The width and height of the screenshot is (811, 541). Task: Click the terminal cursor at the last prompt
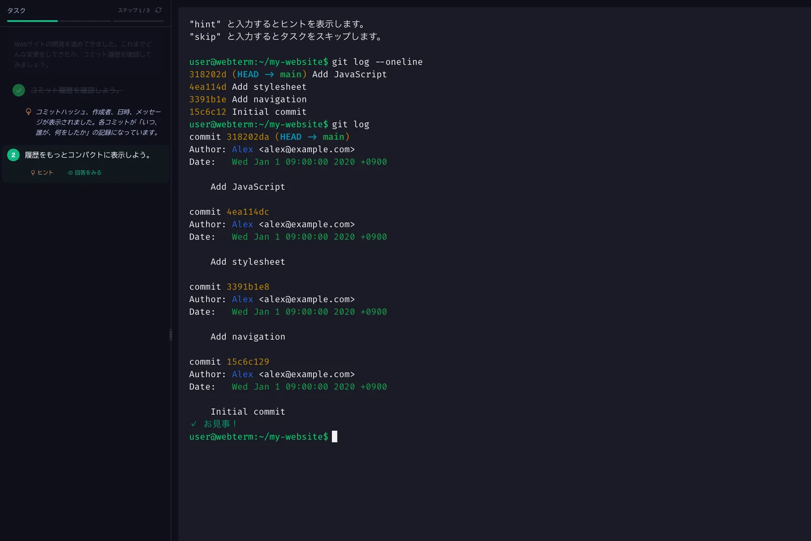pos(335,437)
